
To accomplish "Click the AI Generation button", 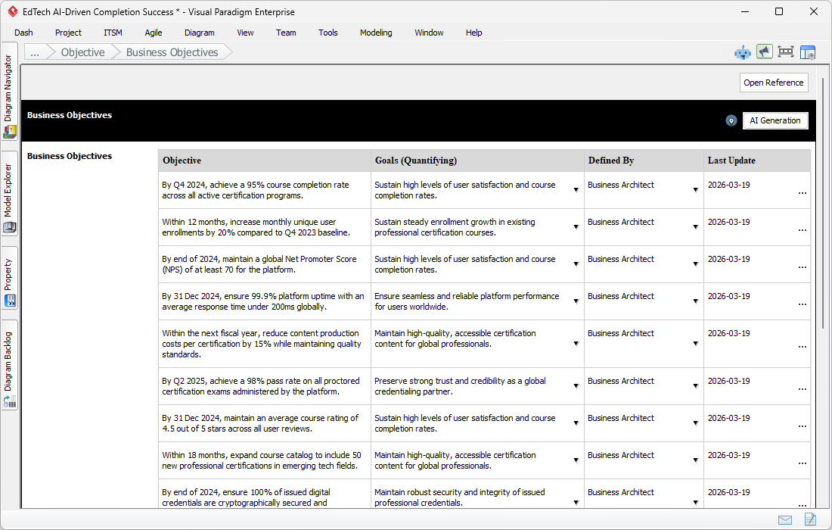I will click(x=775, y=120).
